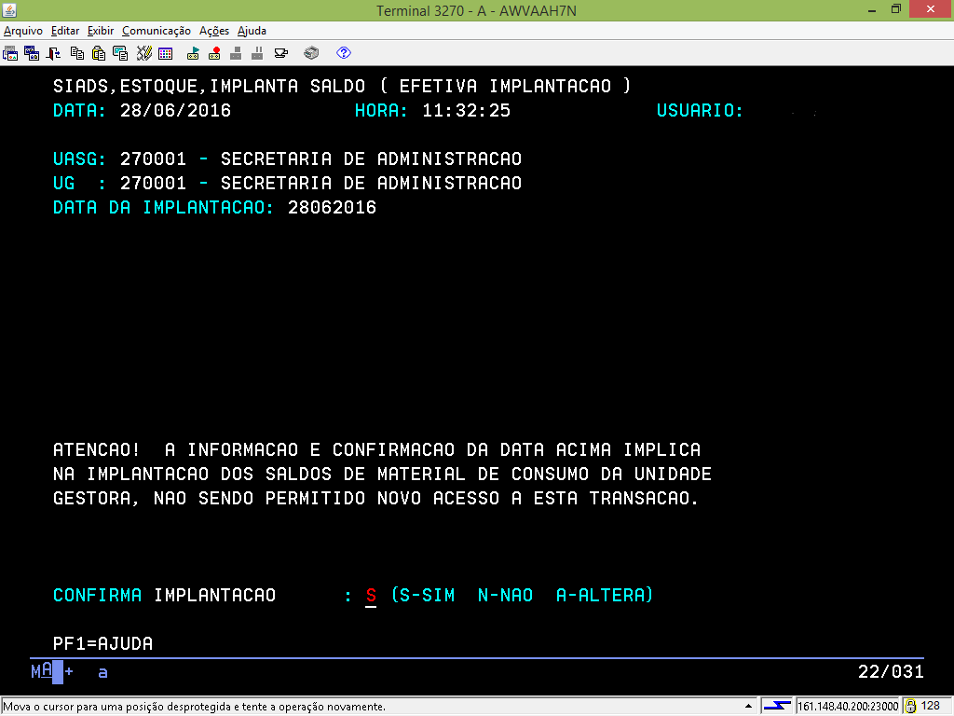Click the USUARIO label
This screenshot has height=716, width=954.
coord(700,111)
